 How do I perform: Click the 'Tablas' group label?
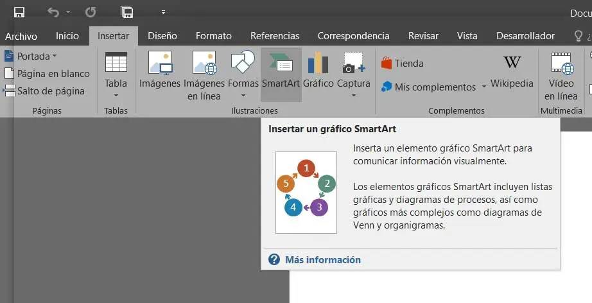(x=116, y=110)
